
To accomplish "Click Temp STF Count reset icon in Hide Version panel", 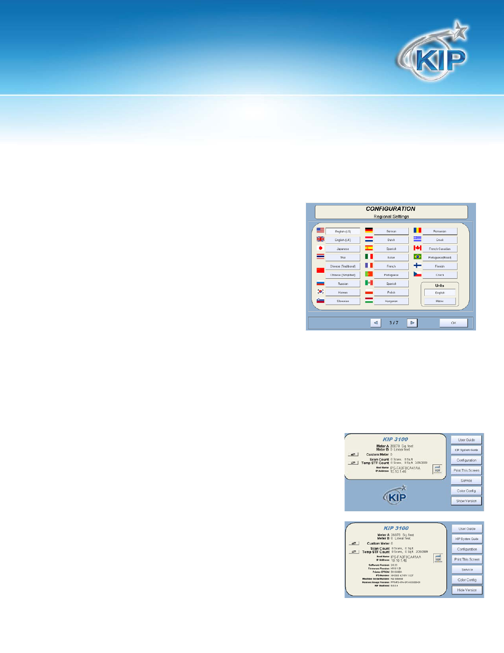I will (x=354, y=551).
